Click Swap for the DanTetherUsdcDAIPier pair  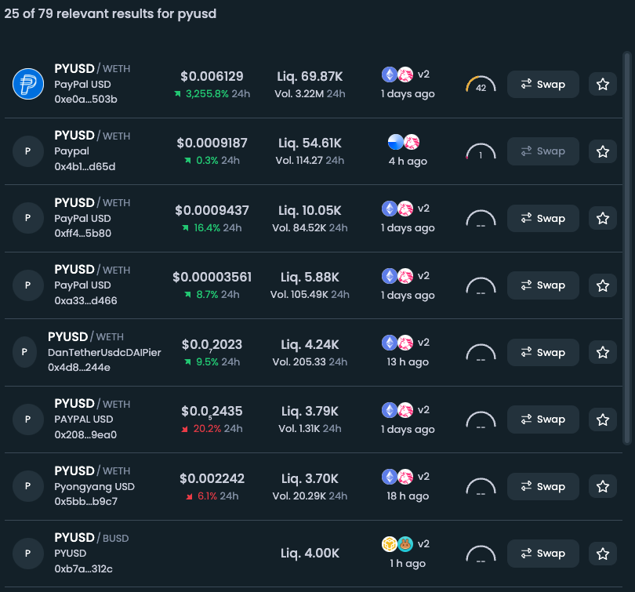tap(542, 352)
